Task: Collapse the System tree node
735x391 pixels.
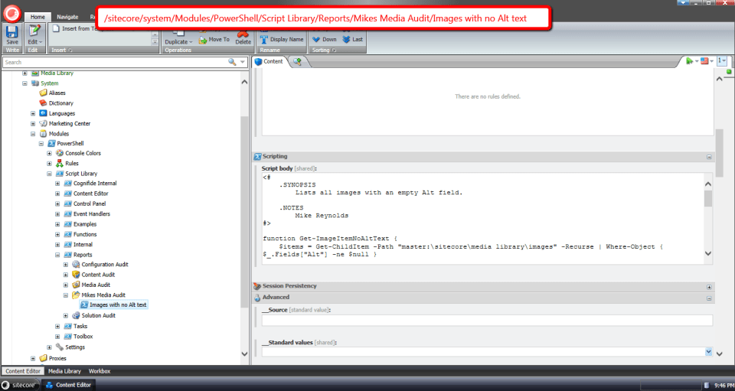Action: pyautogui.click(x=24, y=83)
